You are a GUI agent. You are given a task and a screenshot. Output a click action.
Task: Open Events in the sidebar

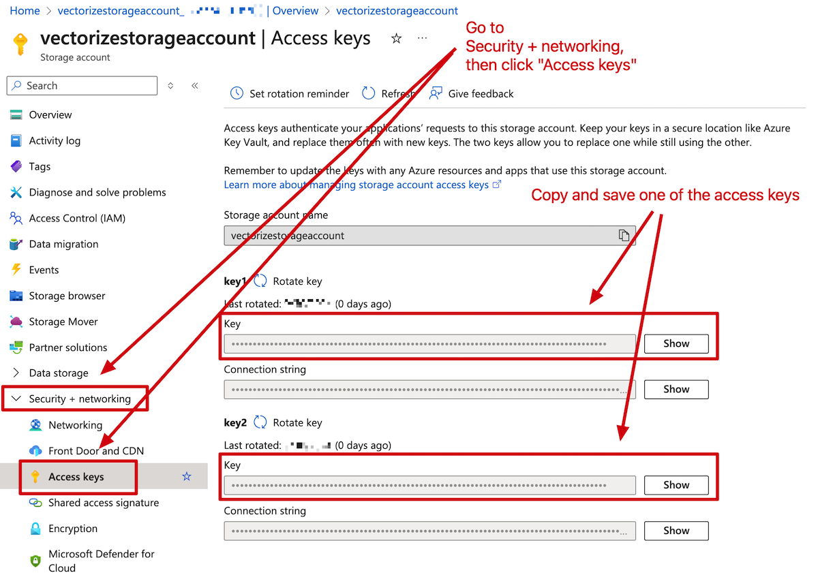pyautogui.click(x=44, y=270)
